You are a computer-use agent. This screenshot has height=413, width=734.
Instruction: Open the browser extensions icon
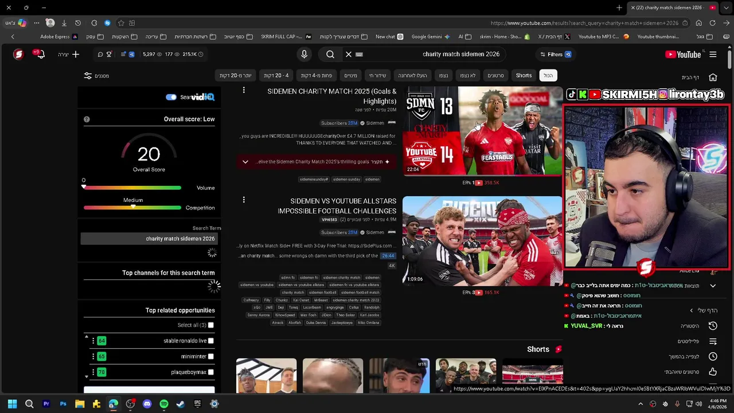94,23
